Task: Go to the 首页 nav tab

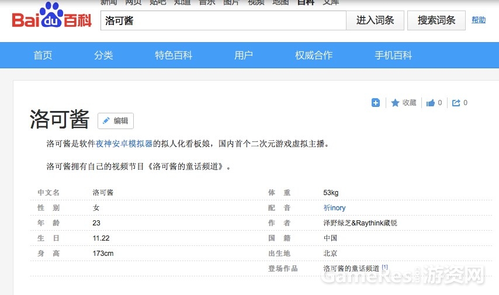Action: pos(43,55)
